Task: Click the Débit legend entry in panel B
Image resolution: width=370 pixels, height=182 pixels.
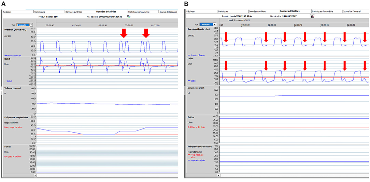Action: coord(191,81)
